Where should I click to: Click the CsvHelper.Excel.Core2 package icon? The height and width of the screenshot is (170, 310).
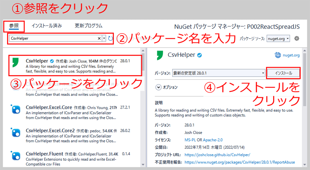[15, 133]
